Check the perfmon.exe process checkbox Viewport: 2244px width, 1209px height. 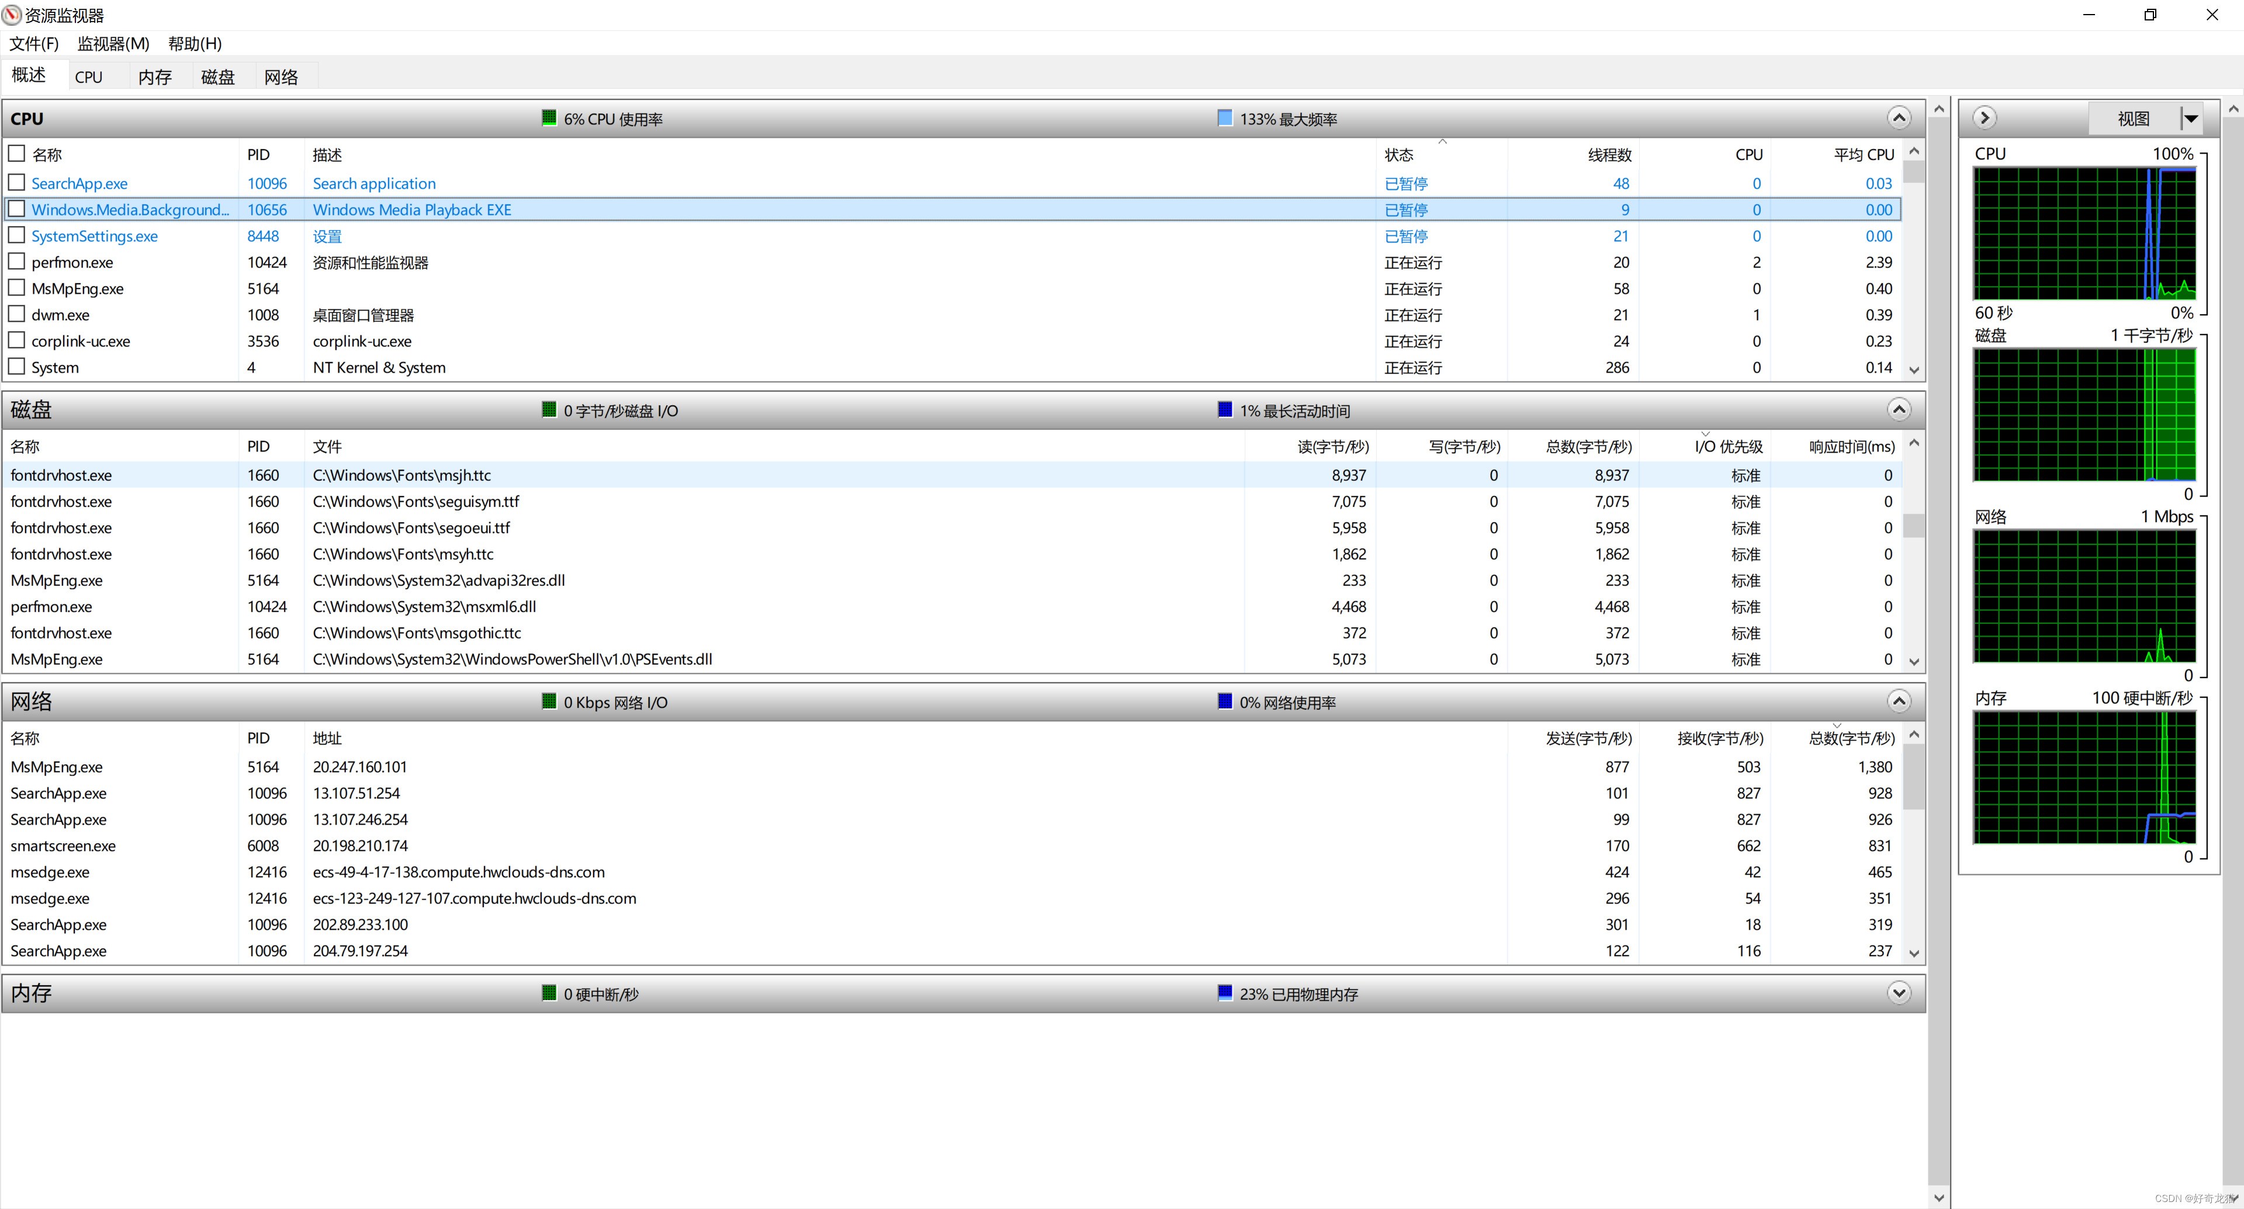tap(16, 261)
